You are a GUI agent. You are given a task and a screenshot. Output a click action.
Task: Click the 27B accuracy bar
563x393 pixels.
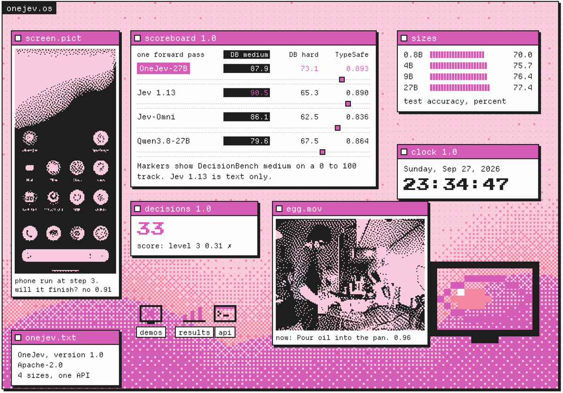pos(460,87)
